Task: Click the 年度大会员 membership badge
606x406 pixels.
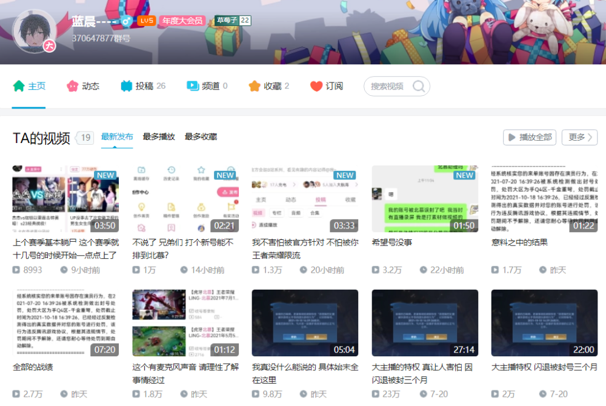Action: pos(182,21)
